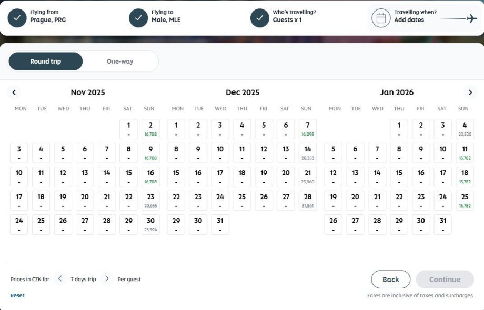Pick November 2 with fare 16,708
The width and height of the screenshot is (484, 310).
tap(150, 129)
